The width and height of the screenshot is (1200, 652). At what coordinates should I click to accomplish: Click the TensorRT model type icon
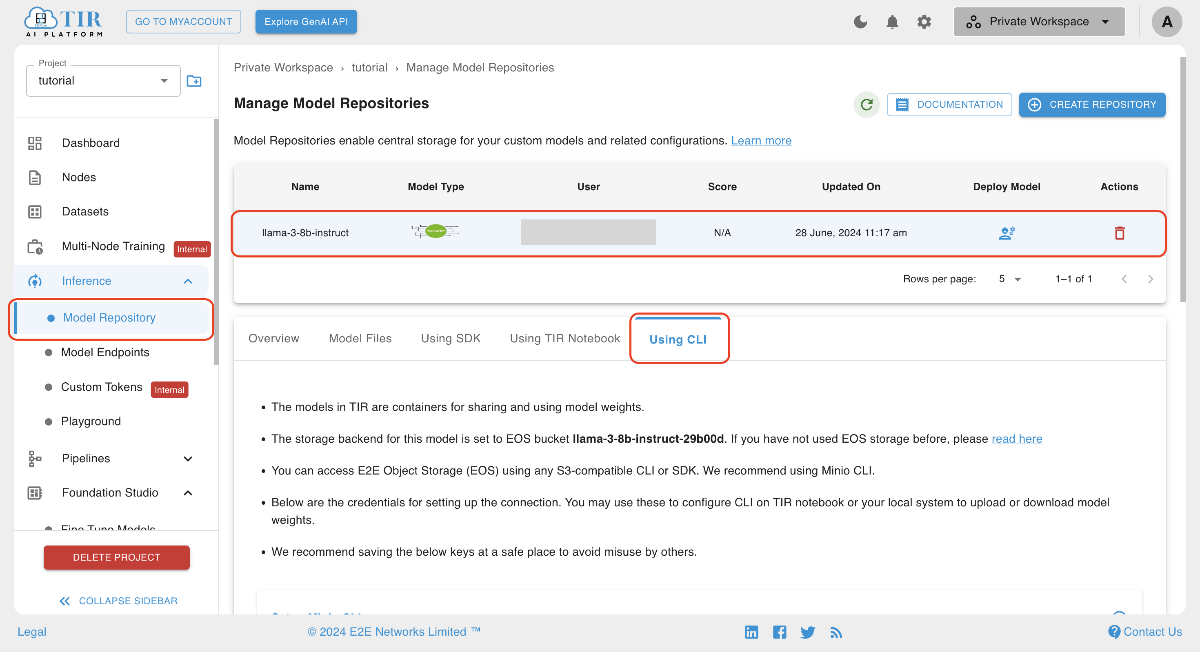click(x=435, y=231)
